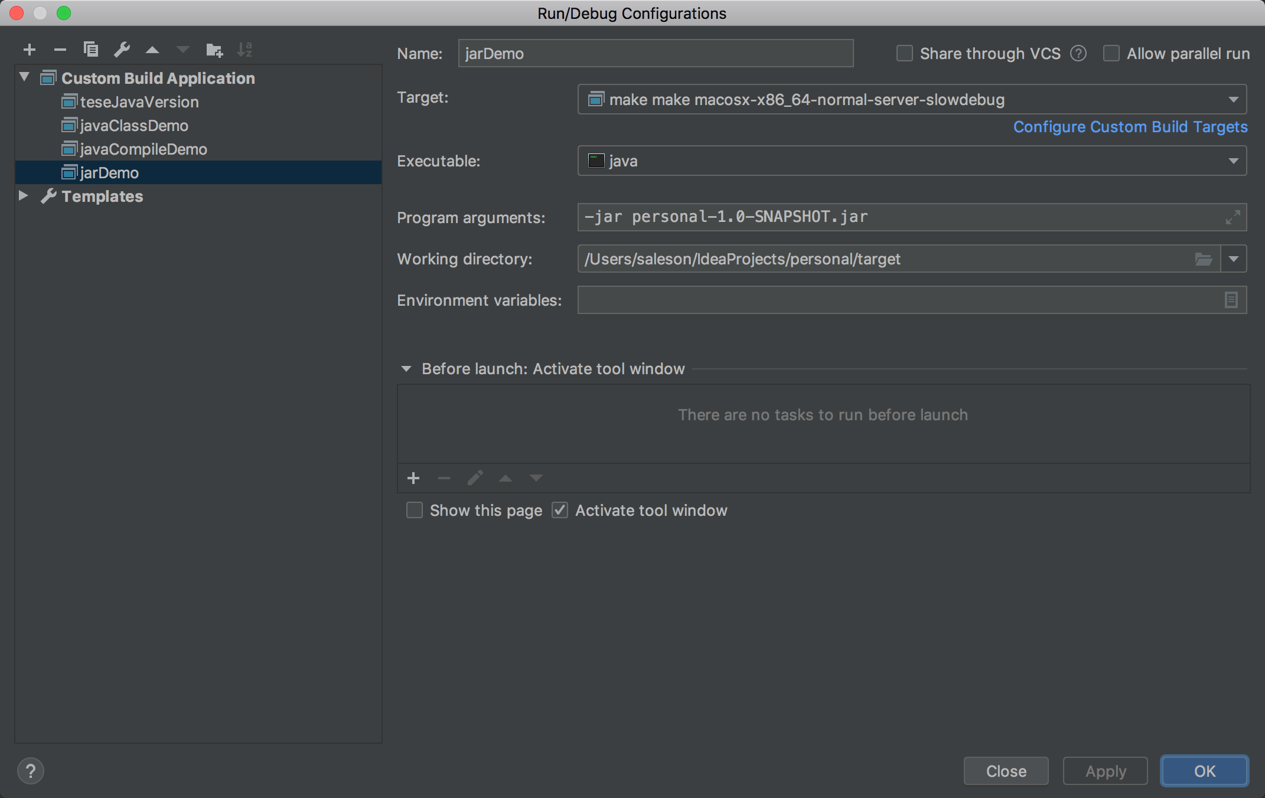Collapse the Custom Build Application group
Screen dimensions: 1265x798
(x=24, y=77)
